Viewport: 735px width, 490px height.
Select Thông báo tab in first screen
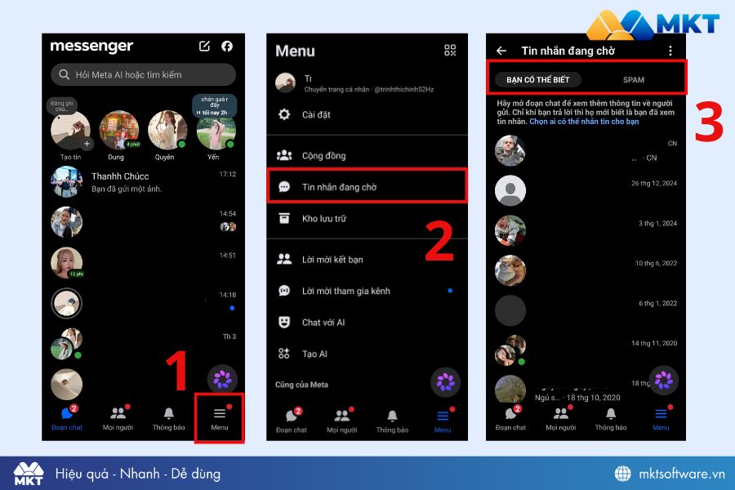tap(169, 418)
